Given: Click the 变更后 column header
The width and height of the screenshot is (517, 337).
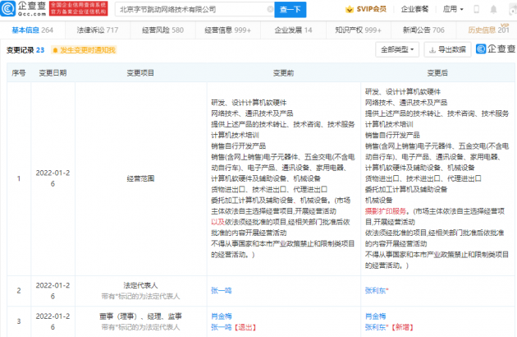Looking at the screenshot, I should (437, 72).
